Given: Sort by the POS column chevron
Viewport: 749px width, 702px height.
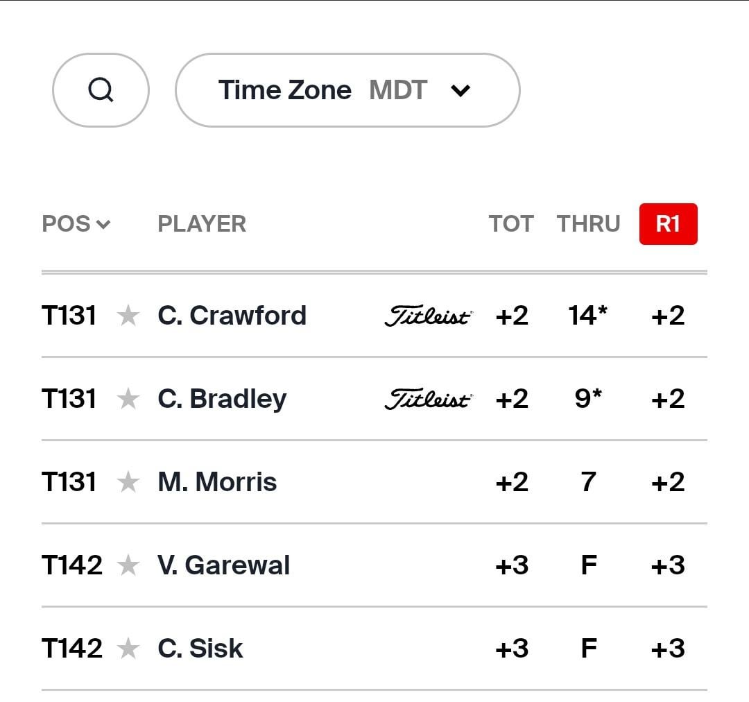Looking at the screenshot, I should pyautogui.click(x=103, y=224).
